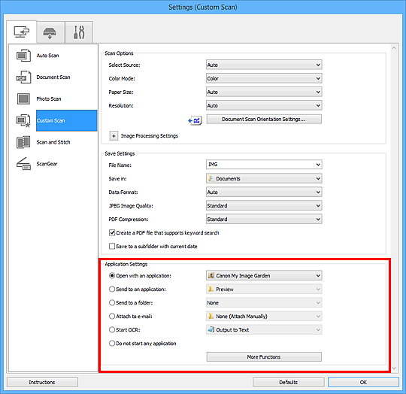Open the JPEG Image Quality dropdown
The height and width of the screenshot is (394, 406).
pos(264,206)
